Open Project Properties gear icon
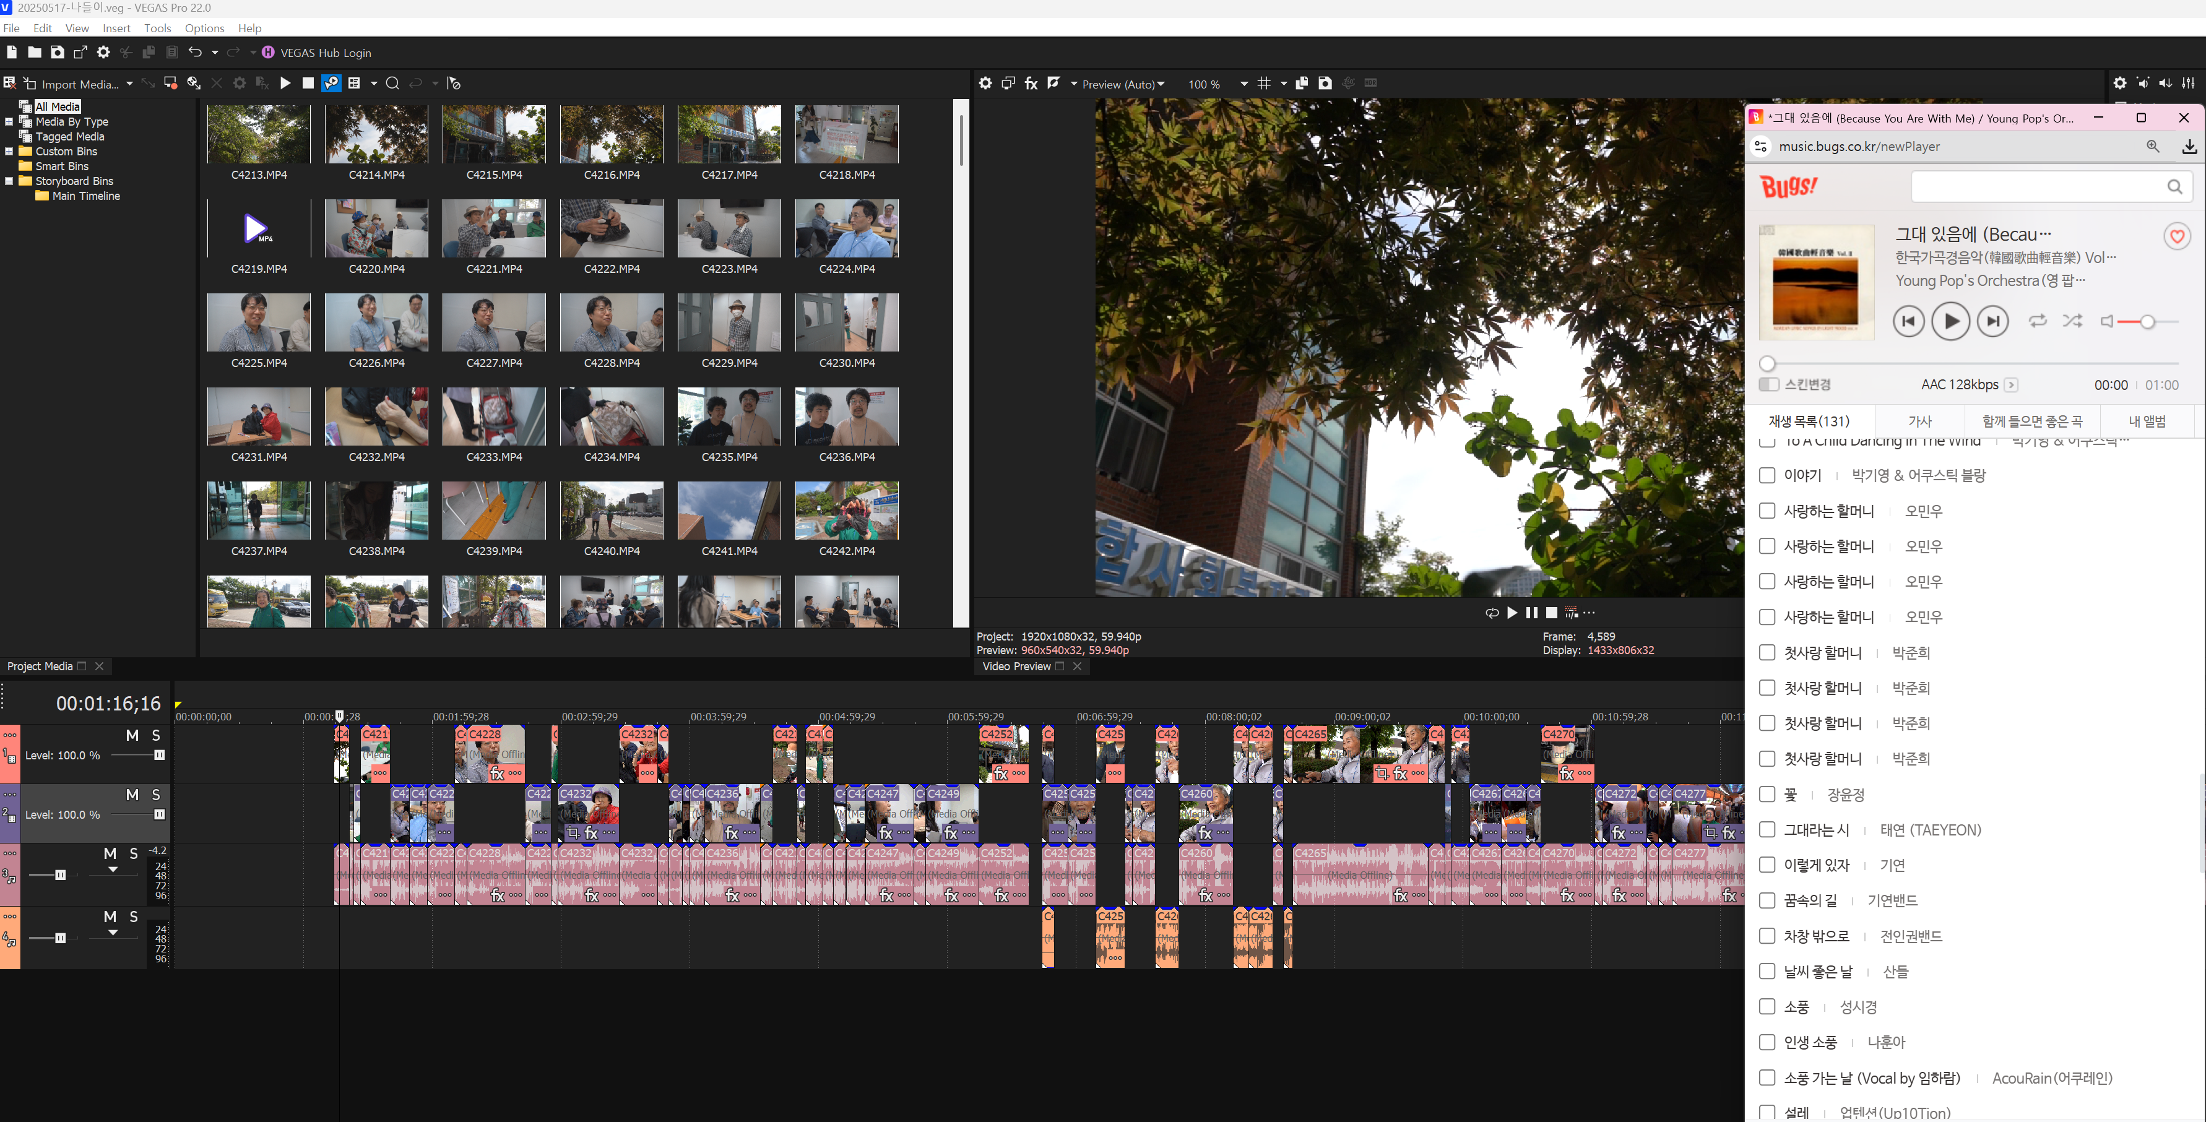The height and width of the screenshot is (1122, 2206). click(103, 52)
